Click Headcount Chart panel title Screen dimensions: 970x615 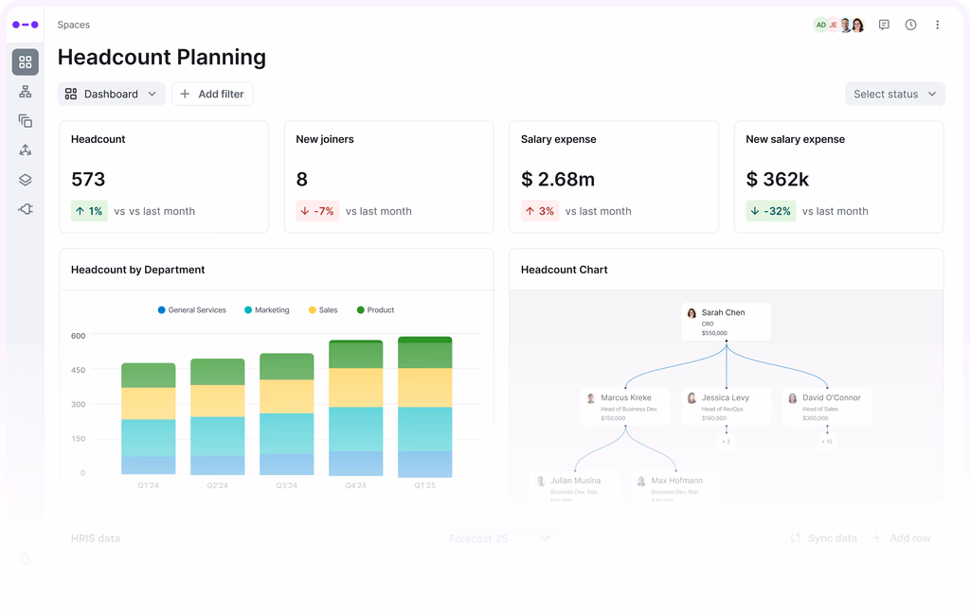tap(565, 270)
